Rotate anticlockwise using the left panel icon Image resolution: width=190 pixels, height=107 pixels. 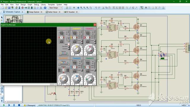[2, 92]
